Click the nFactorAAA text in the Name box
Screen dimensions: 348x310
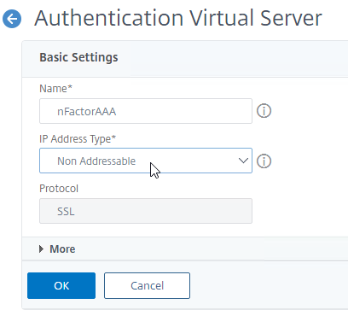click(x=87, y=112)
